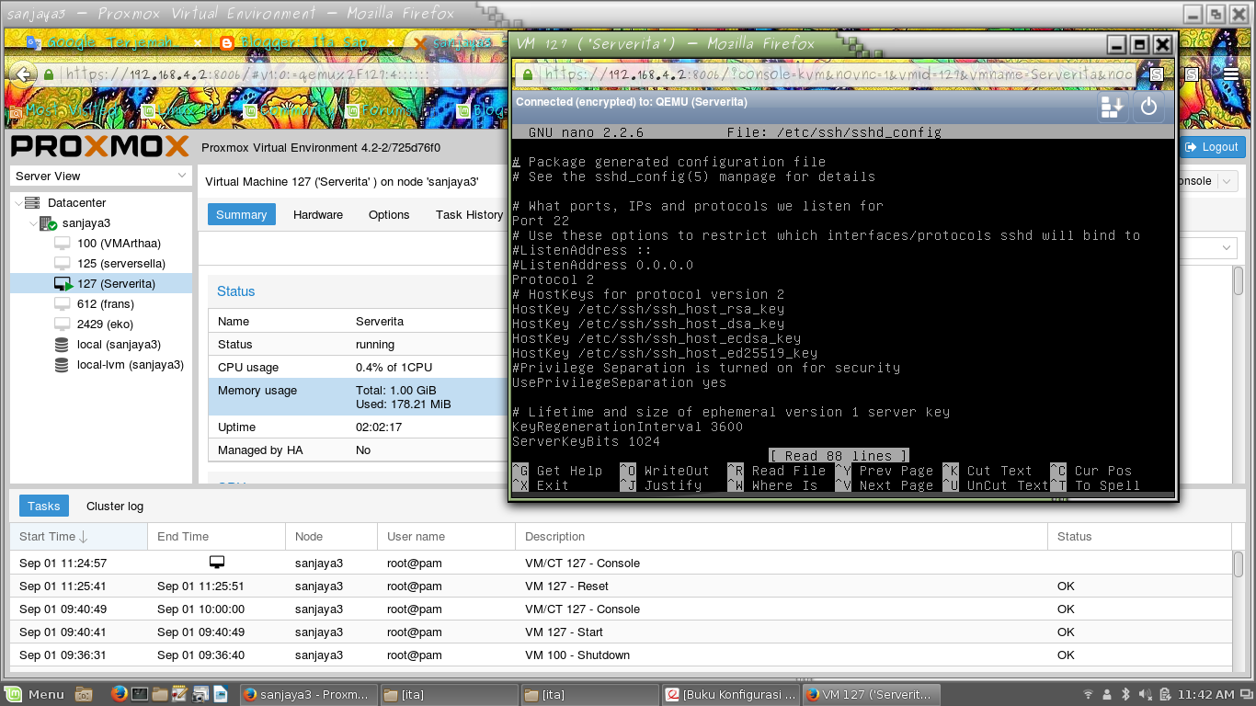Click the Wi-Fi network tray icon

pyautogui.click(x=1089, y=694)
